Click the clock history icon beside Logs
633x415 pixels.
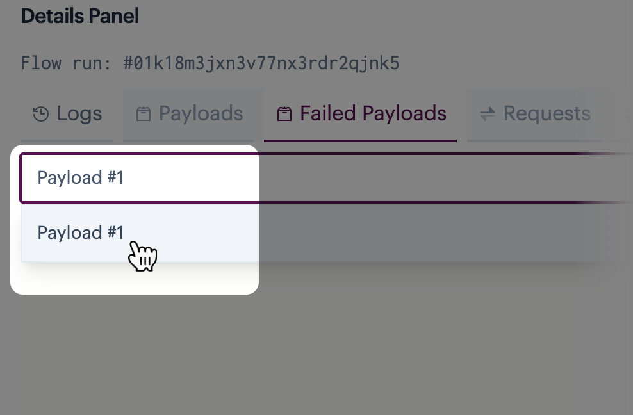pos(41,114)
